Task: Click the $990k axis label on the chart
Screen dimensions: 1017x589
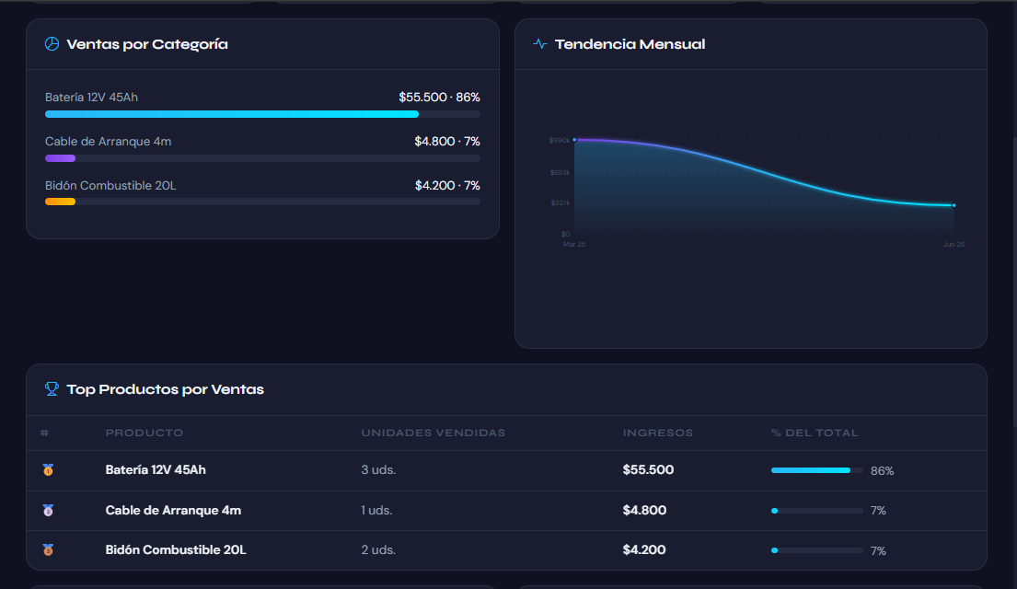Action: click(x=559, y=140)
